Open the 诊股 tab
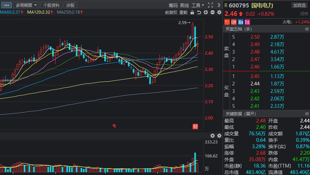 pyautogui.click(x=70, y=5)
